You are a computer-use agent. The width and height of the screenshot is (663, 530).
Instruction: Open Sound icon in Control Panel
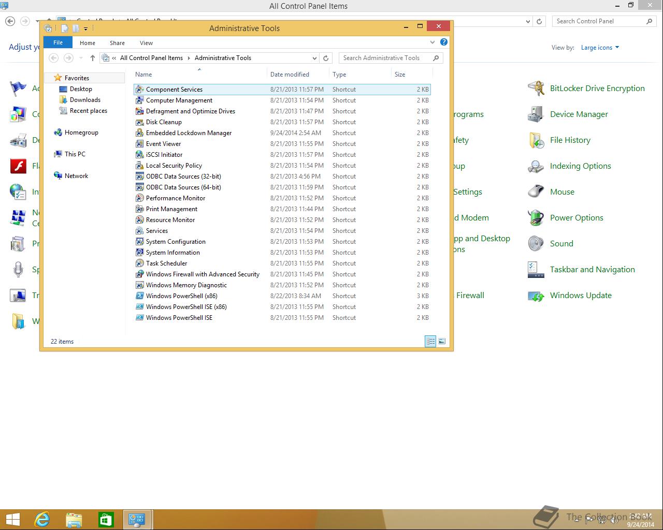click(536, 244)
